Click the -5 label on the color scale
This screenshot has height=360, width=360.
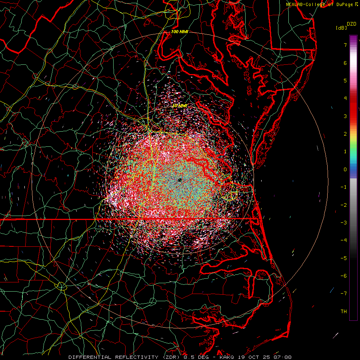pyautogui.click(x=344, y=258)
